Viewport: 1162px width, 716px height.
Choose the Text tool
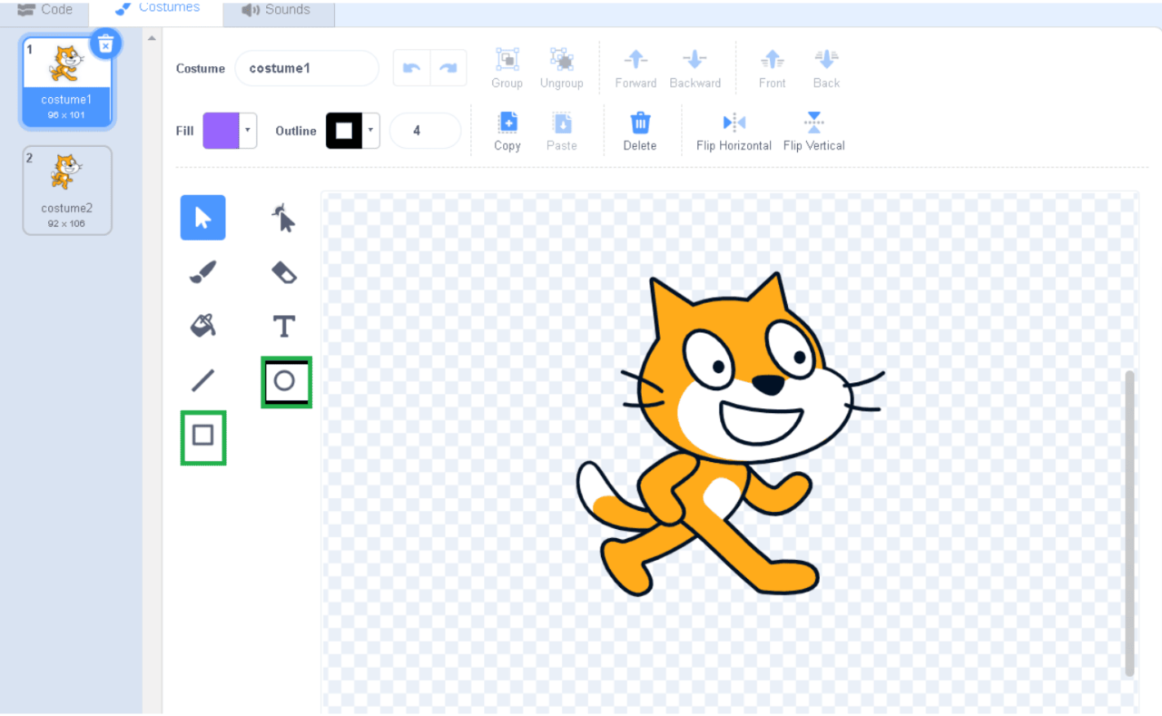click(283, 326)
